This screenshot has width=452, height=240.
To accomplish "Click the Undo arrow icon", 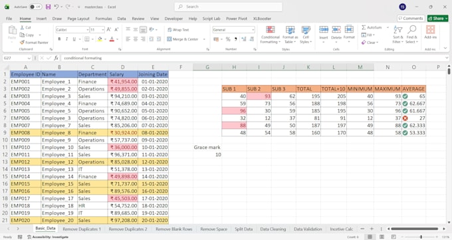I will click(x=56, y=7).
